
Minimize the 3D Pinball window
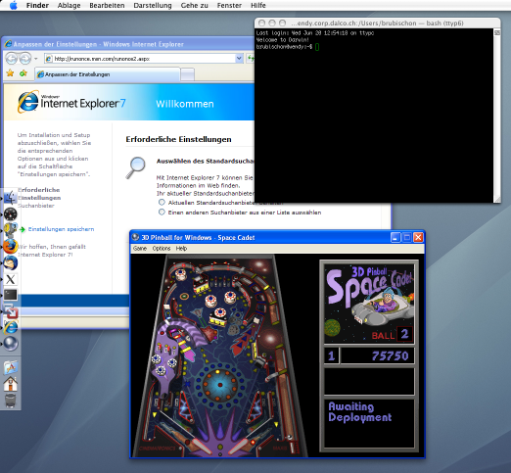(x=395, y=237)
